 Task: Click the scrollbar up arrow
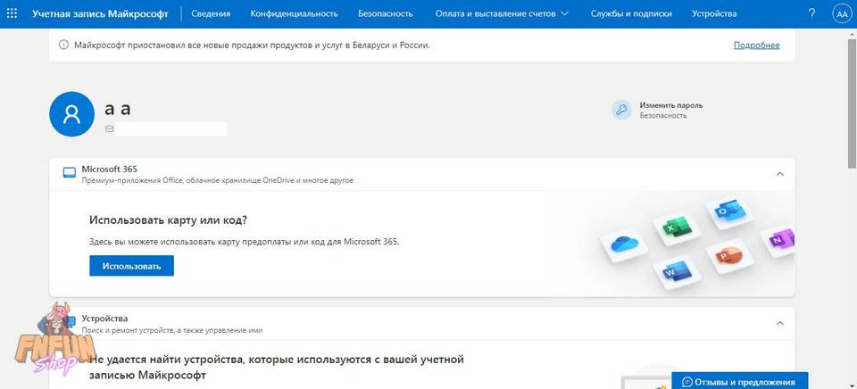point(852,33)
